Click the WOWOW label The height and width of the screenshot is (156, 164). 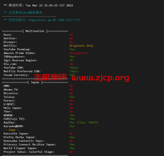[x=8, y=115]
